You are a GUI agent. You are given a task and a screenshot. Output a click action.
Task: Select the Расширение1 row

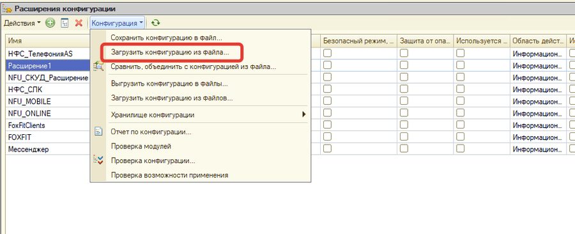click(48, 65)
